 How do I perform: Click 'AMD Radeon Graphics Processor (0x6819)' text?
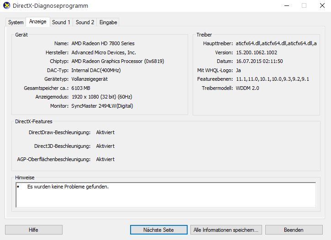(118, 61)
